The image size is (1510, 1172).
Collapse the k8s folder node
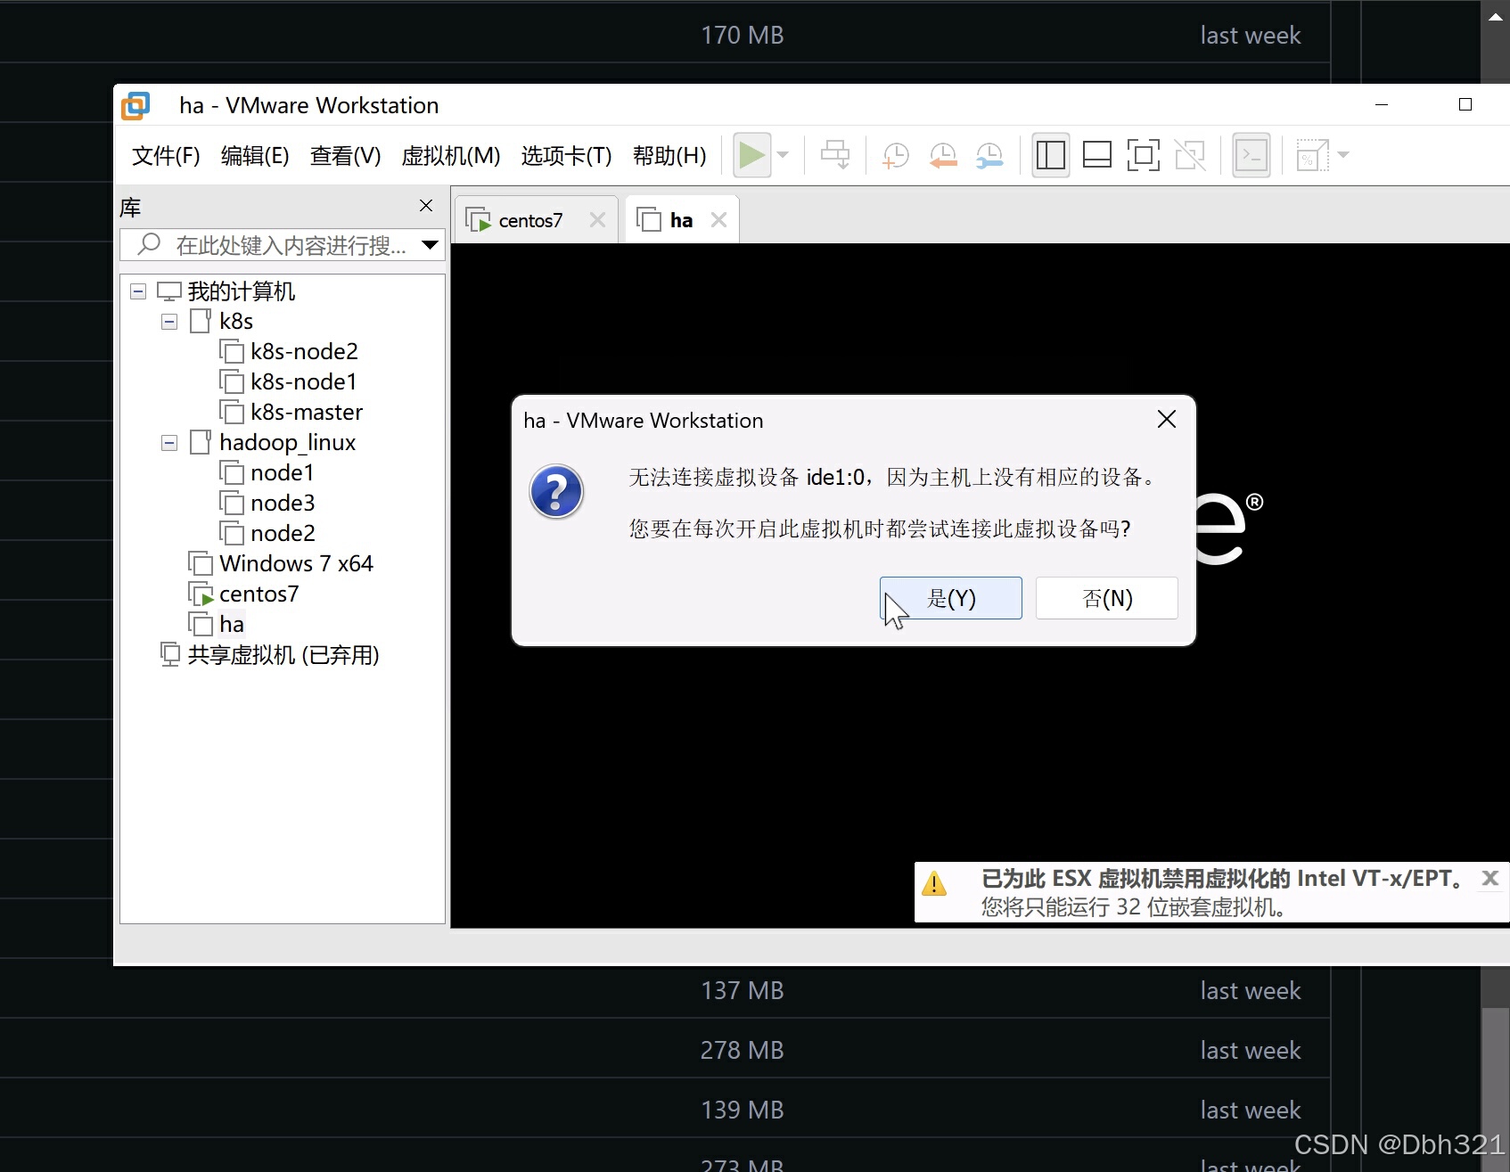pyautogui.click(x=169, y=322)
